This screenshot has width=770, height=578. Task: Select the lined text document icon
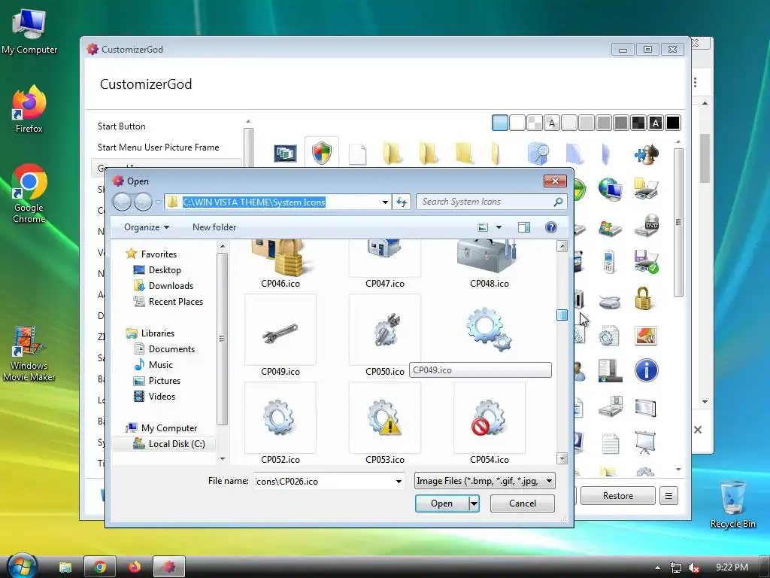coord(610,443)
